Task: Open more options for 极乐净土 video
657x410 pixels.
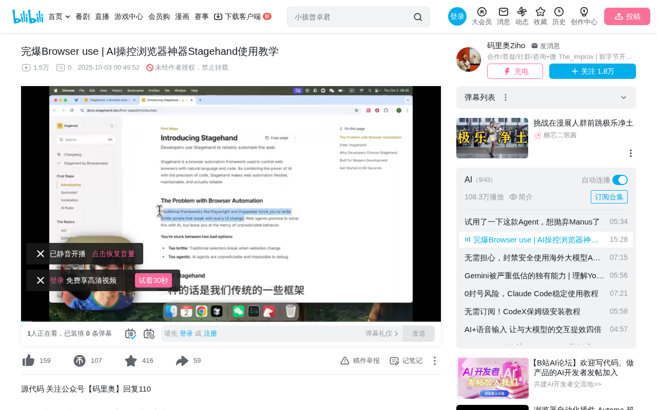Action: [631, 153]
